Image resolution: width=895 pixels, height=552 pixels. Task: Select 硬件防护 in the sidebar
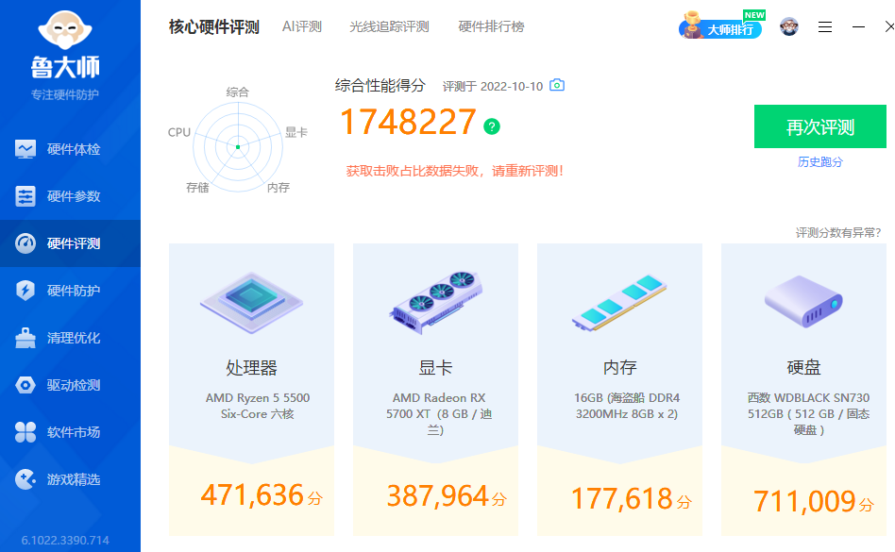[x=71, y=291]
